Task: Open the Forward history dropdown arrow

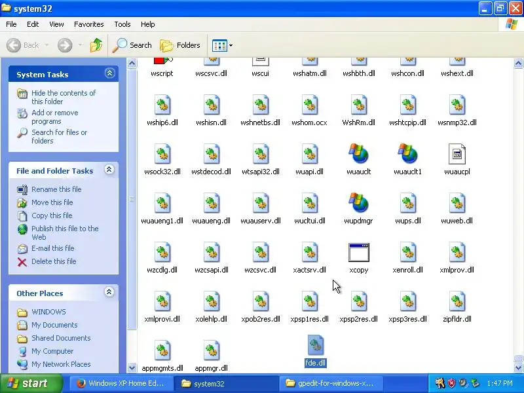Action: coord(80,45)
